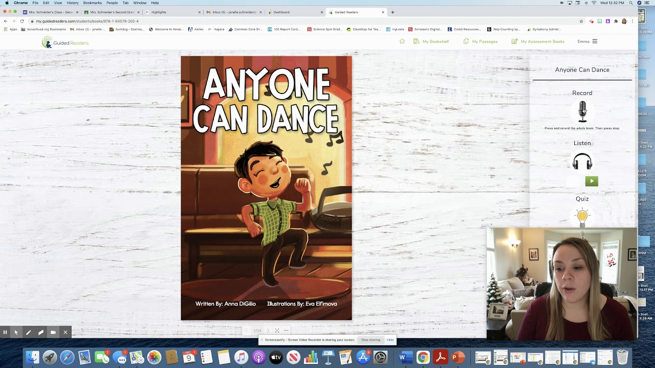Viewport: 655px width, 368px height.
Task: Switch to the Dashboard tab
Action: [294, 12]
